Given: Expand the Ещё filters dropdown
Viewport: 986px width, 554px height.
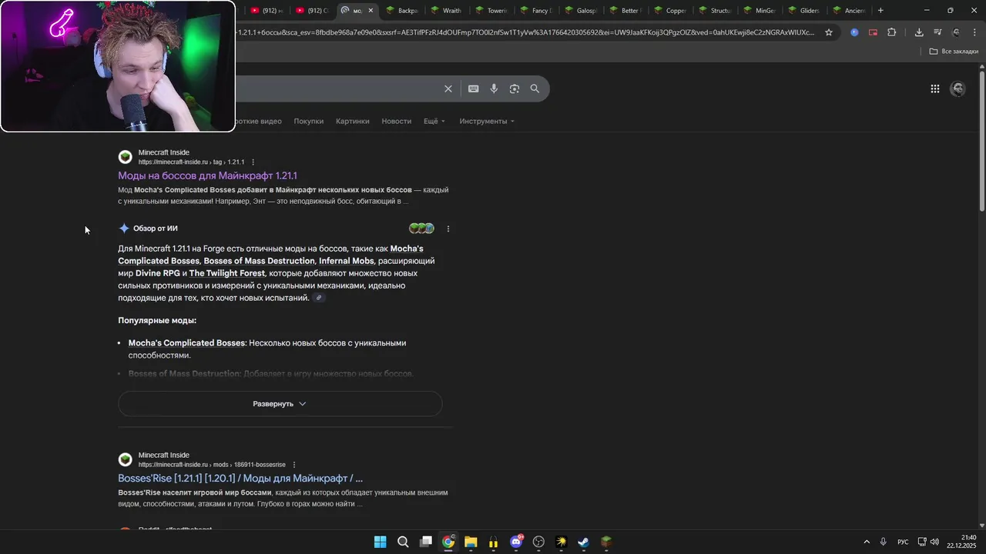Looking at the screenshot, I should [434, 121].
